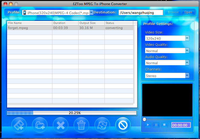Click the remove selected item X icon
Viewport: 200px width, 139px height.
[61, 125]
